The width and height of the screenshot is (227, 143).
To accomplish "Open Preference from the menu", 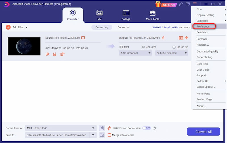I will click(x=209, y=26).
